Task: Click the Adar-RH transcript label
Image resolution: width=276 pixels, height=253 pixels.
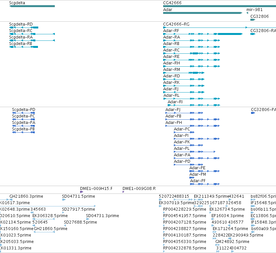Action: pos(172,63)
